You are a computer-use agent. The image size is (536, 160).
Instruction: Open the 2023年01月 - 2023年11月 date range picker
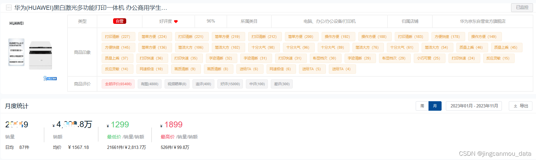point(474,106)
